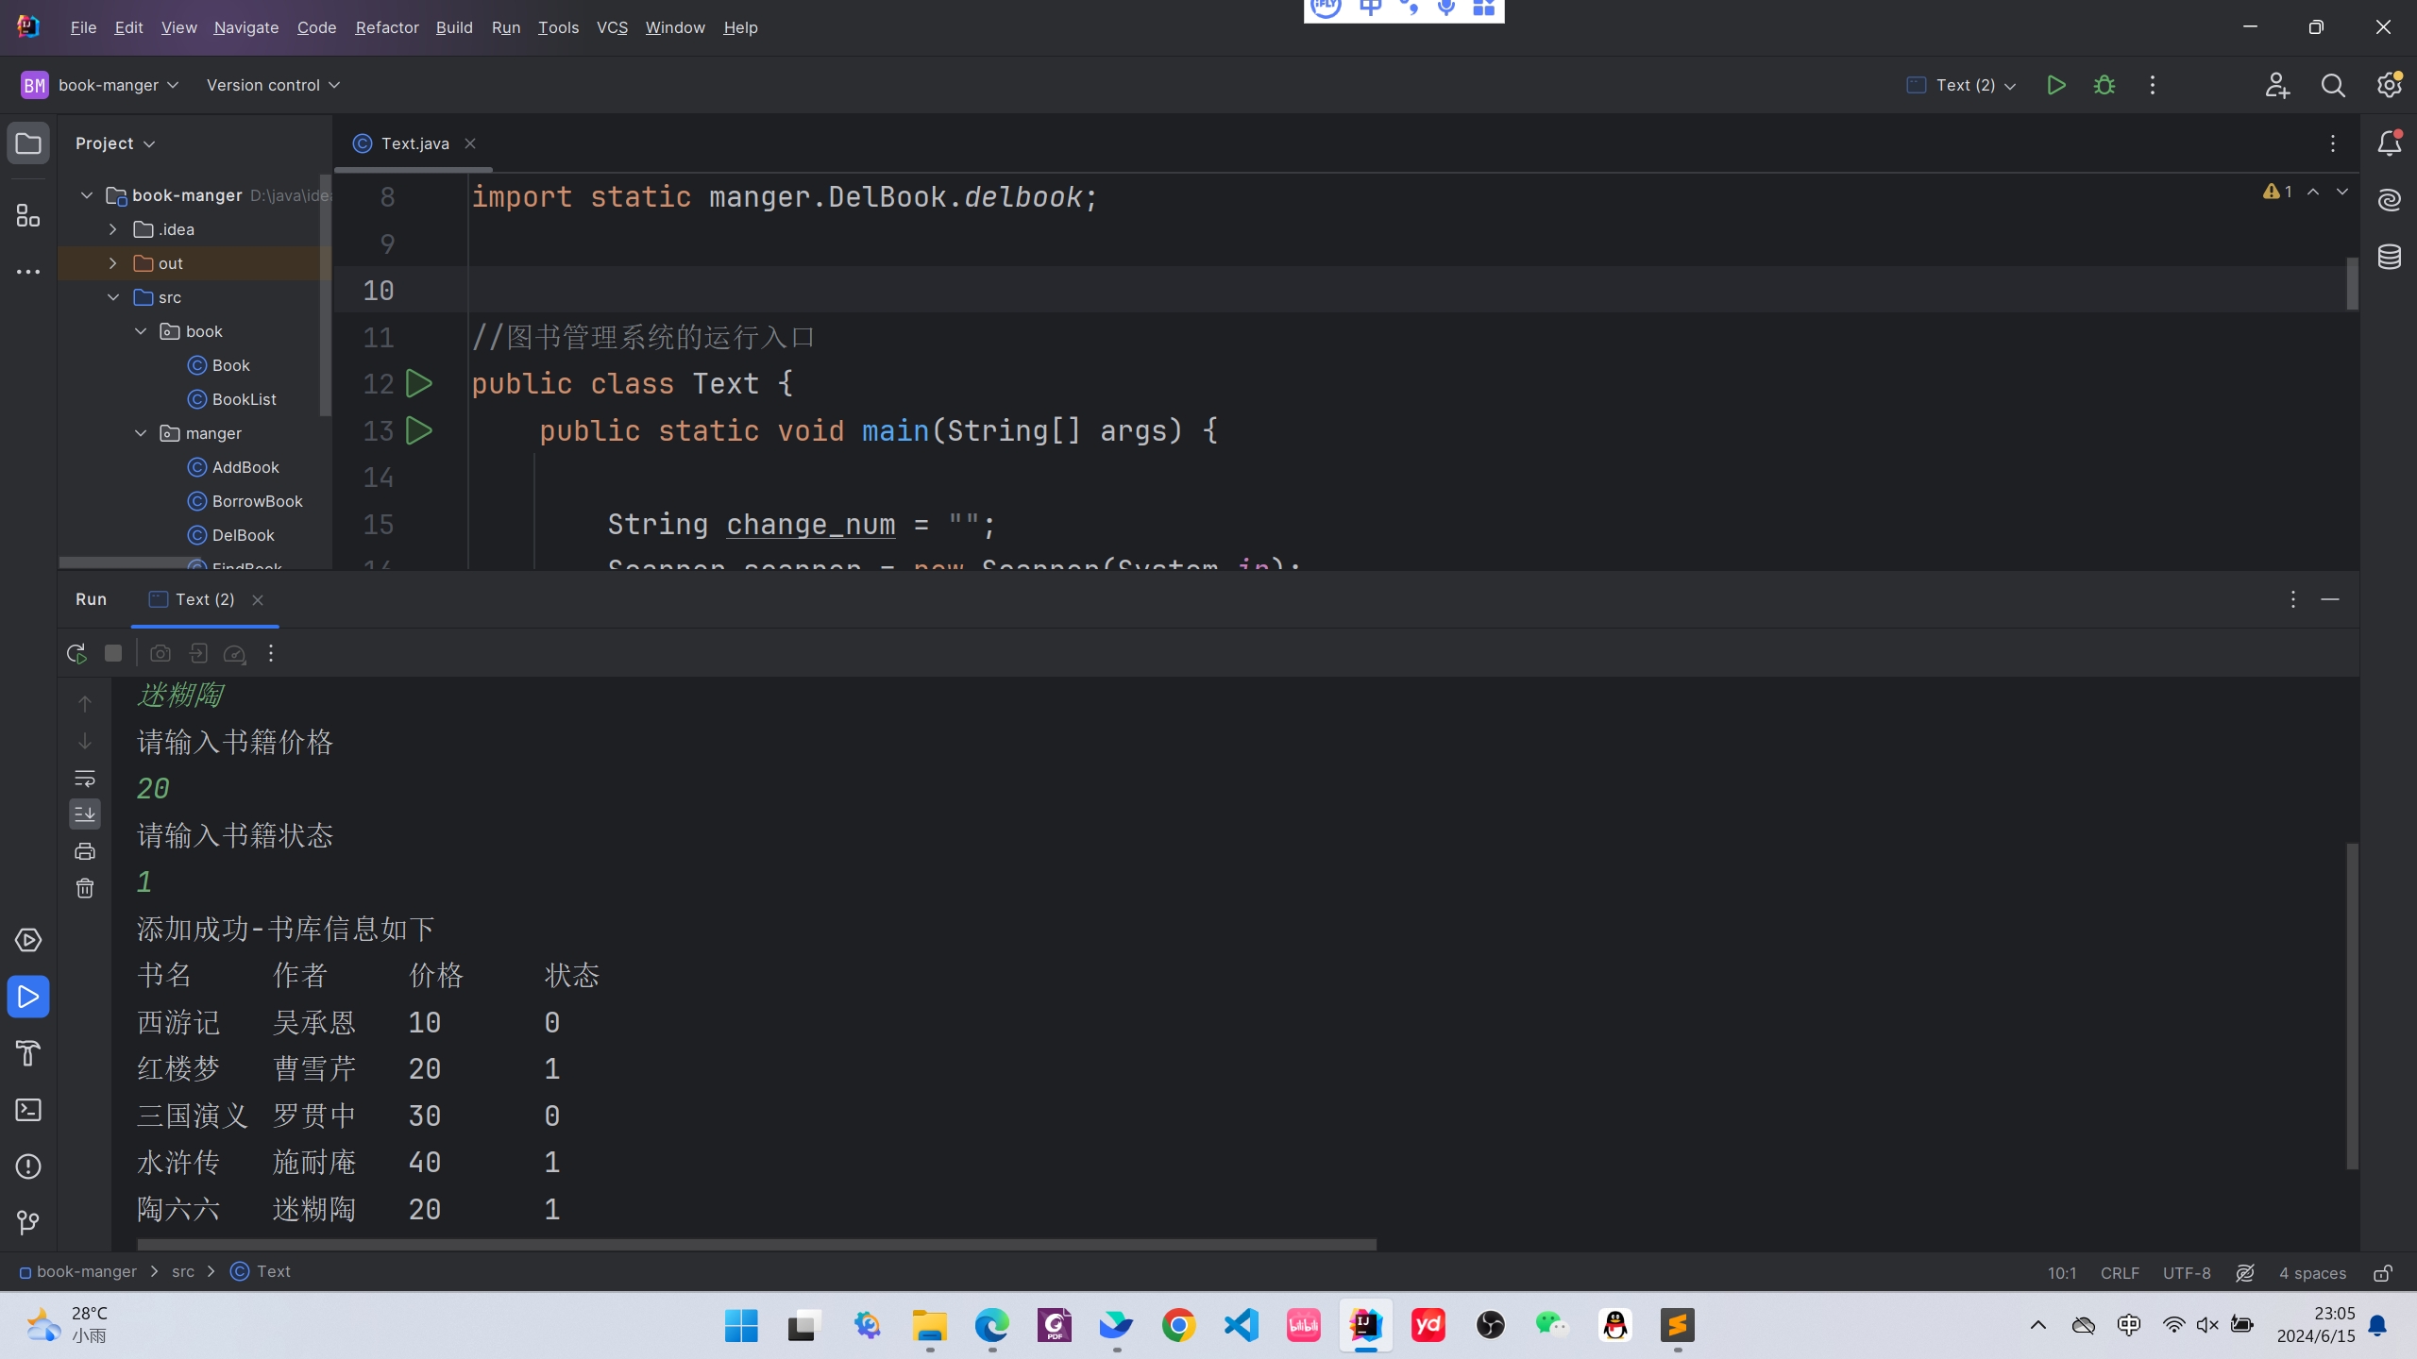Close the Text.java editor tab

point(469,143)
